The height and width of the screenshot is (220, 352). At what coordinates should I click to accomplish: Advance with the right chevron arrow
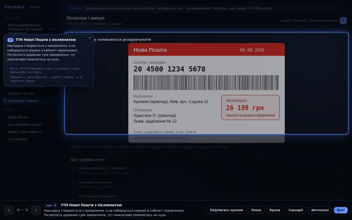[x=36, y=210]
